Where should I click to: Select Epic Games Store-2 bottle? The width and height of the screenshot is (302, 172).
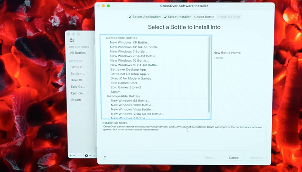126,87
